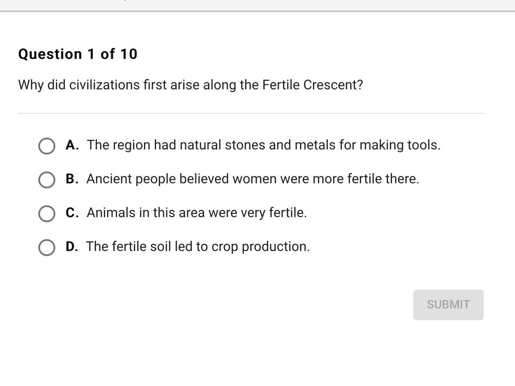Mark option C's radio button
Image resolution: width=515 pixels, height=386 pixels.
pos(47,213)
